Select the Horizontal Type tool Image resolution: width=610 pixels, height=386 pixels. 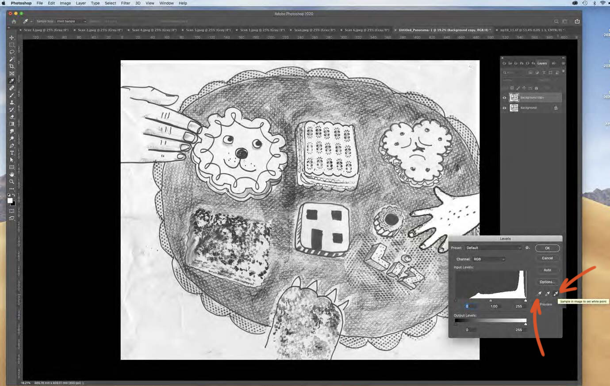(x=12, y=153)
